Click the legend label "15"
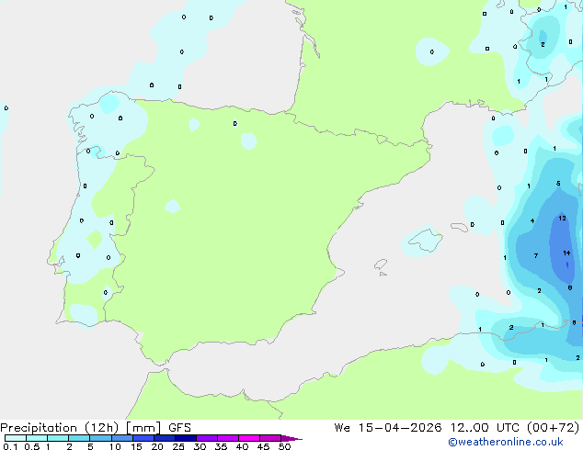 pyautogui.click(x=136, y=446)
